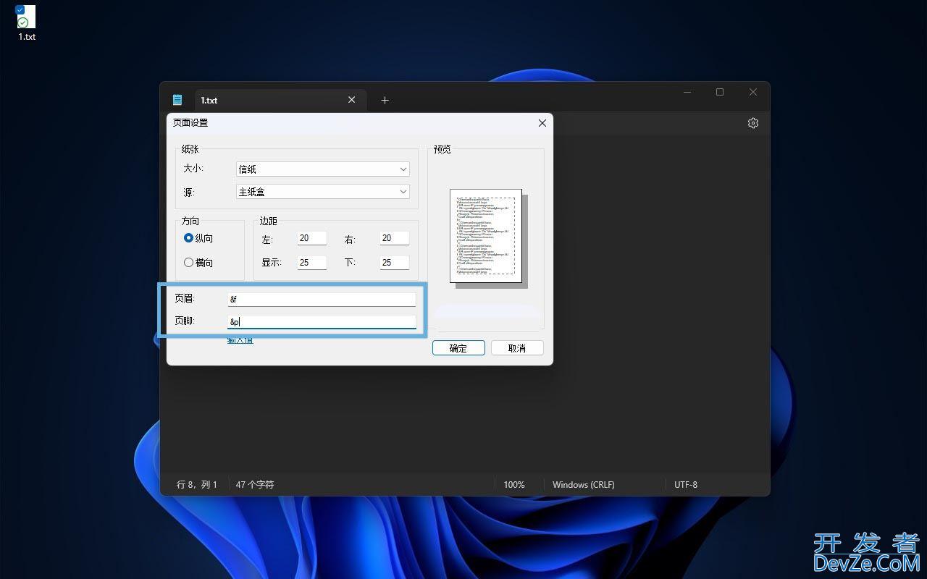
Task: Click the 页脚 footer input field
Action: [x=322, y=321]
